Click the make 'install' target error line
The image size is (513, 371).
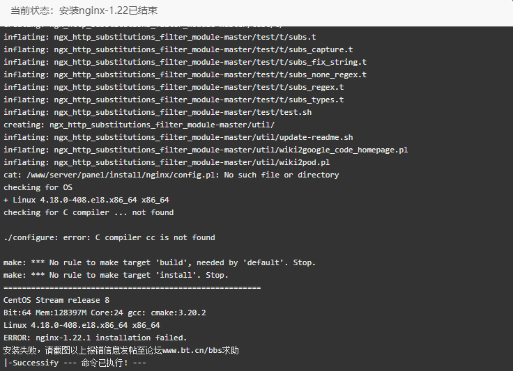point(116,276)
